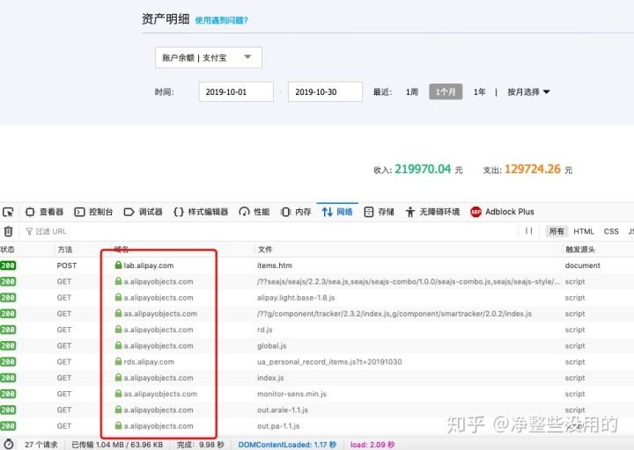
Task: Switch to the 性能 performance tab
Action: point(254,212)
